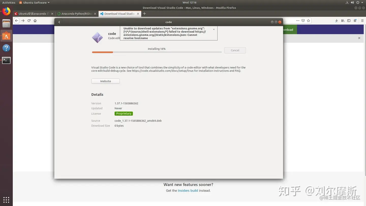Viewport: 366px width, 206px height.
Task: Go back in Ubuntu Software window
Action: (59, 22)
